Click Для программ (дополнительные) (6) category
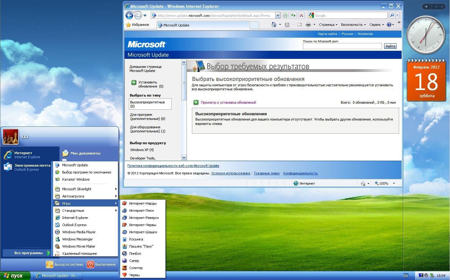 point(148,116)
